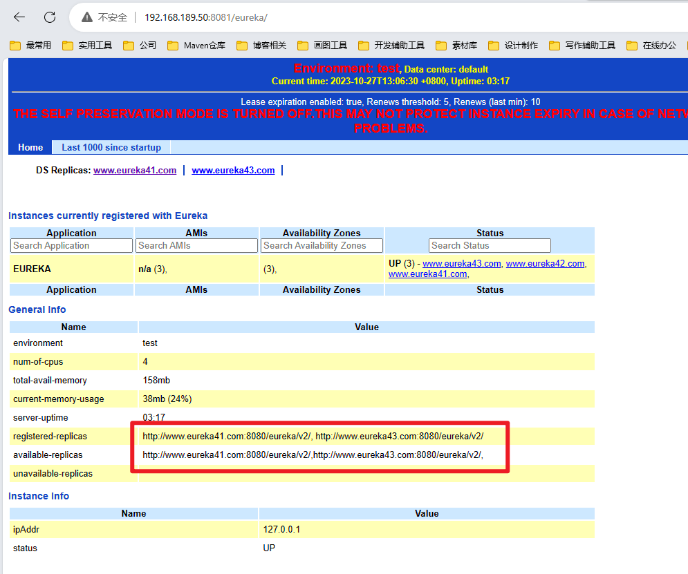Click the current-memory-usage row name
688x574 pixels.
[58, 399]
